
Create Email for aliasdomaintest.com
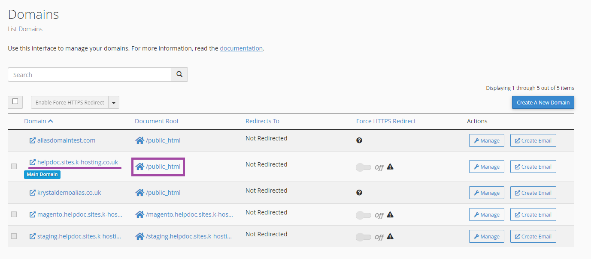click(x=533, y=140)
